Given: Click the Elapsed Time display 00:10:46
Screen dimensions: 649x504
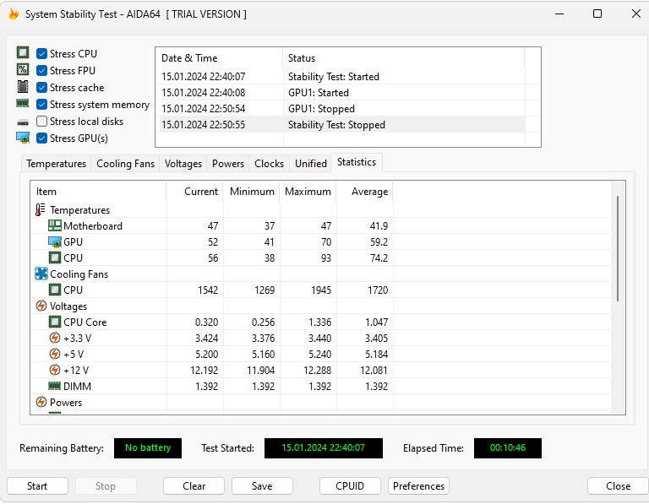Looking at the screenshot, I should coord(507,447).
